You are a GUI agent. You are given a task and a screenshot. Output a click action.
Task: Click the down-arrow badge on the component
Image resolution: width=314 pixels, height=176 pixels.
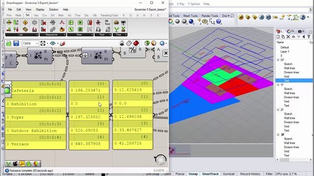pos(85,55)
